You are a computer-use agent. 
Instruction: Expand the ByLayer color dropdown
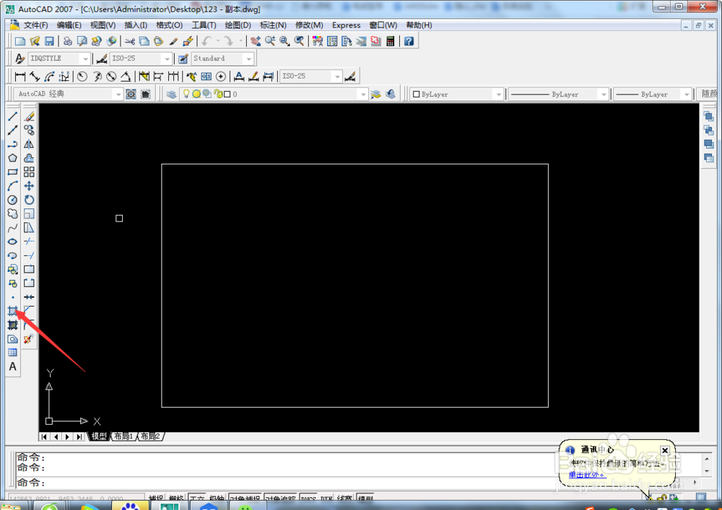tap(499, 94)
